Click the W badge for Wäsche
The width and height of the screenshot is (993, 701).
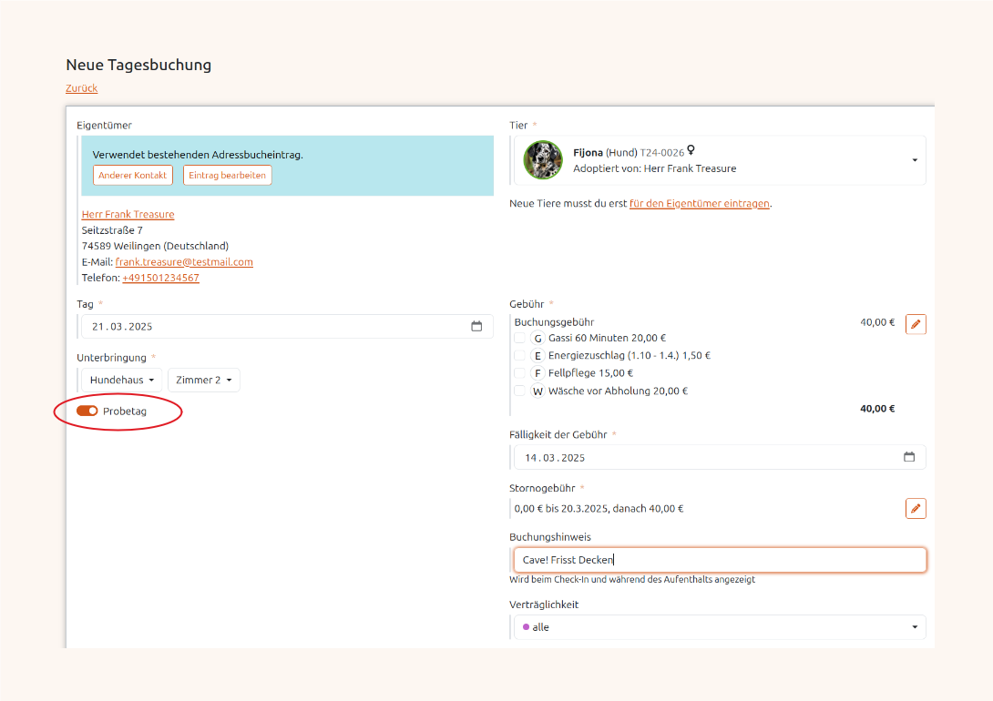pyautogui.click(x=537, y=391)
